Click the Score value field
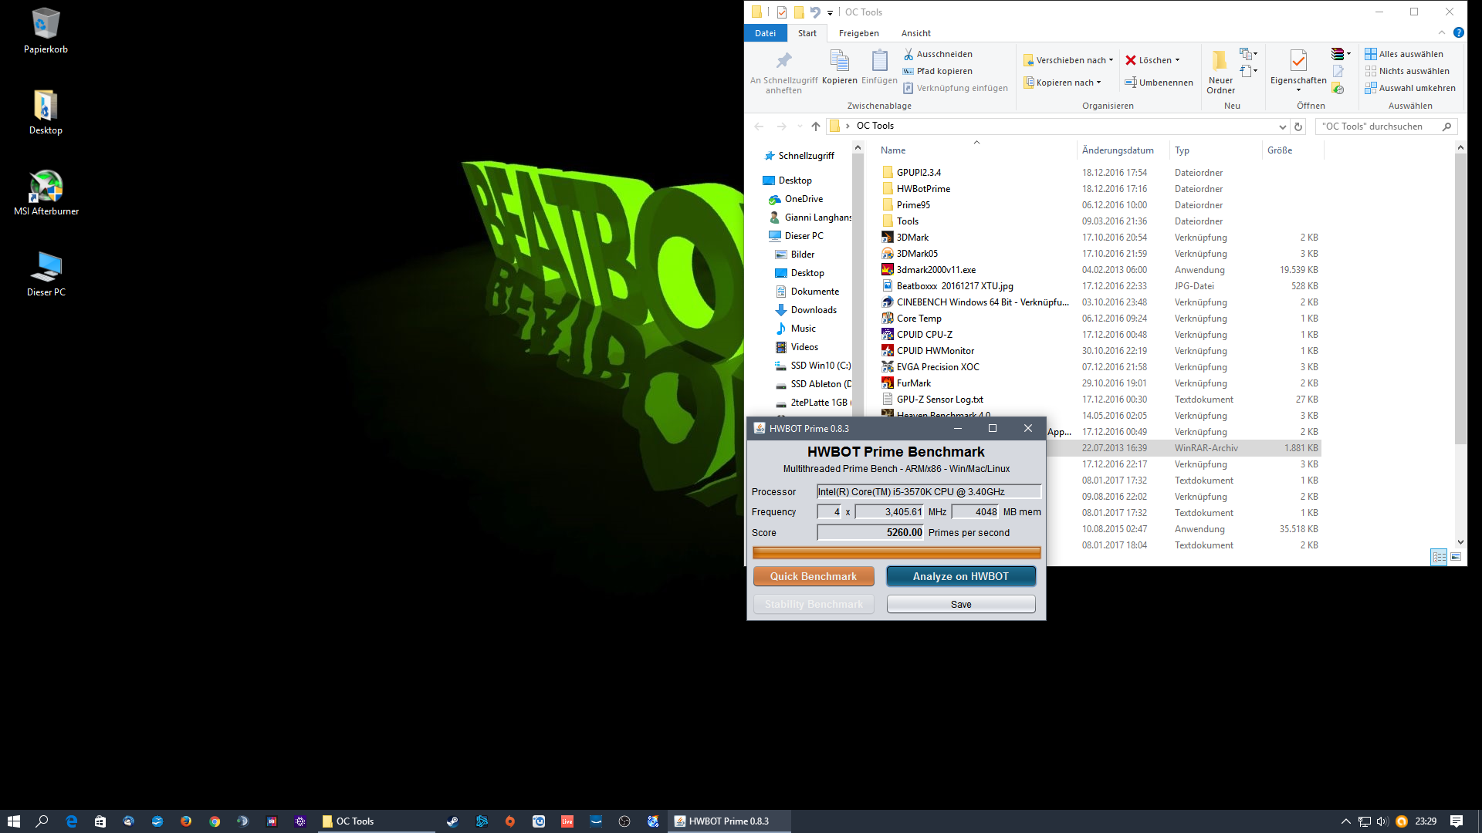This screenshot has height=833, width=1482. (x=871, y=532)
